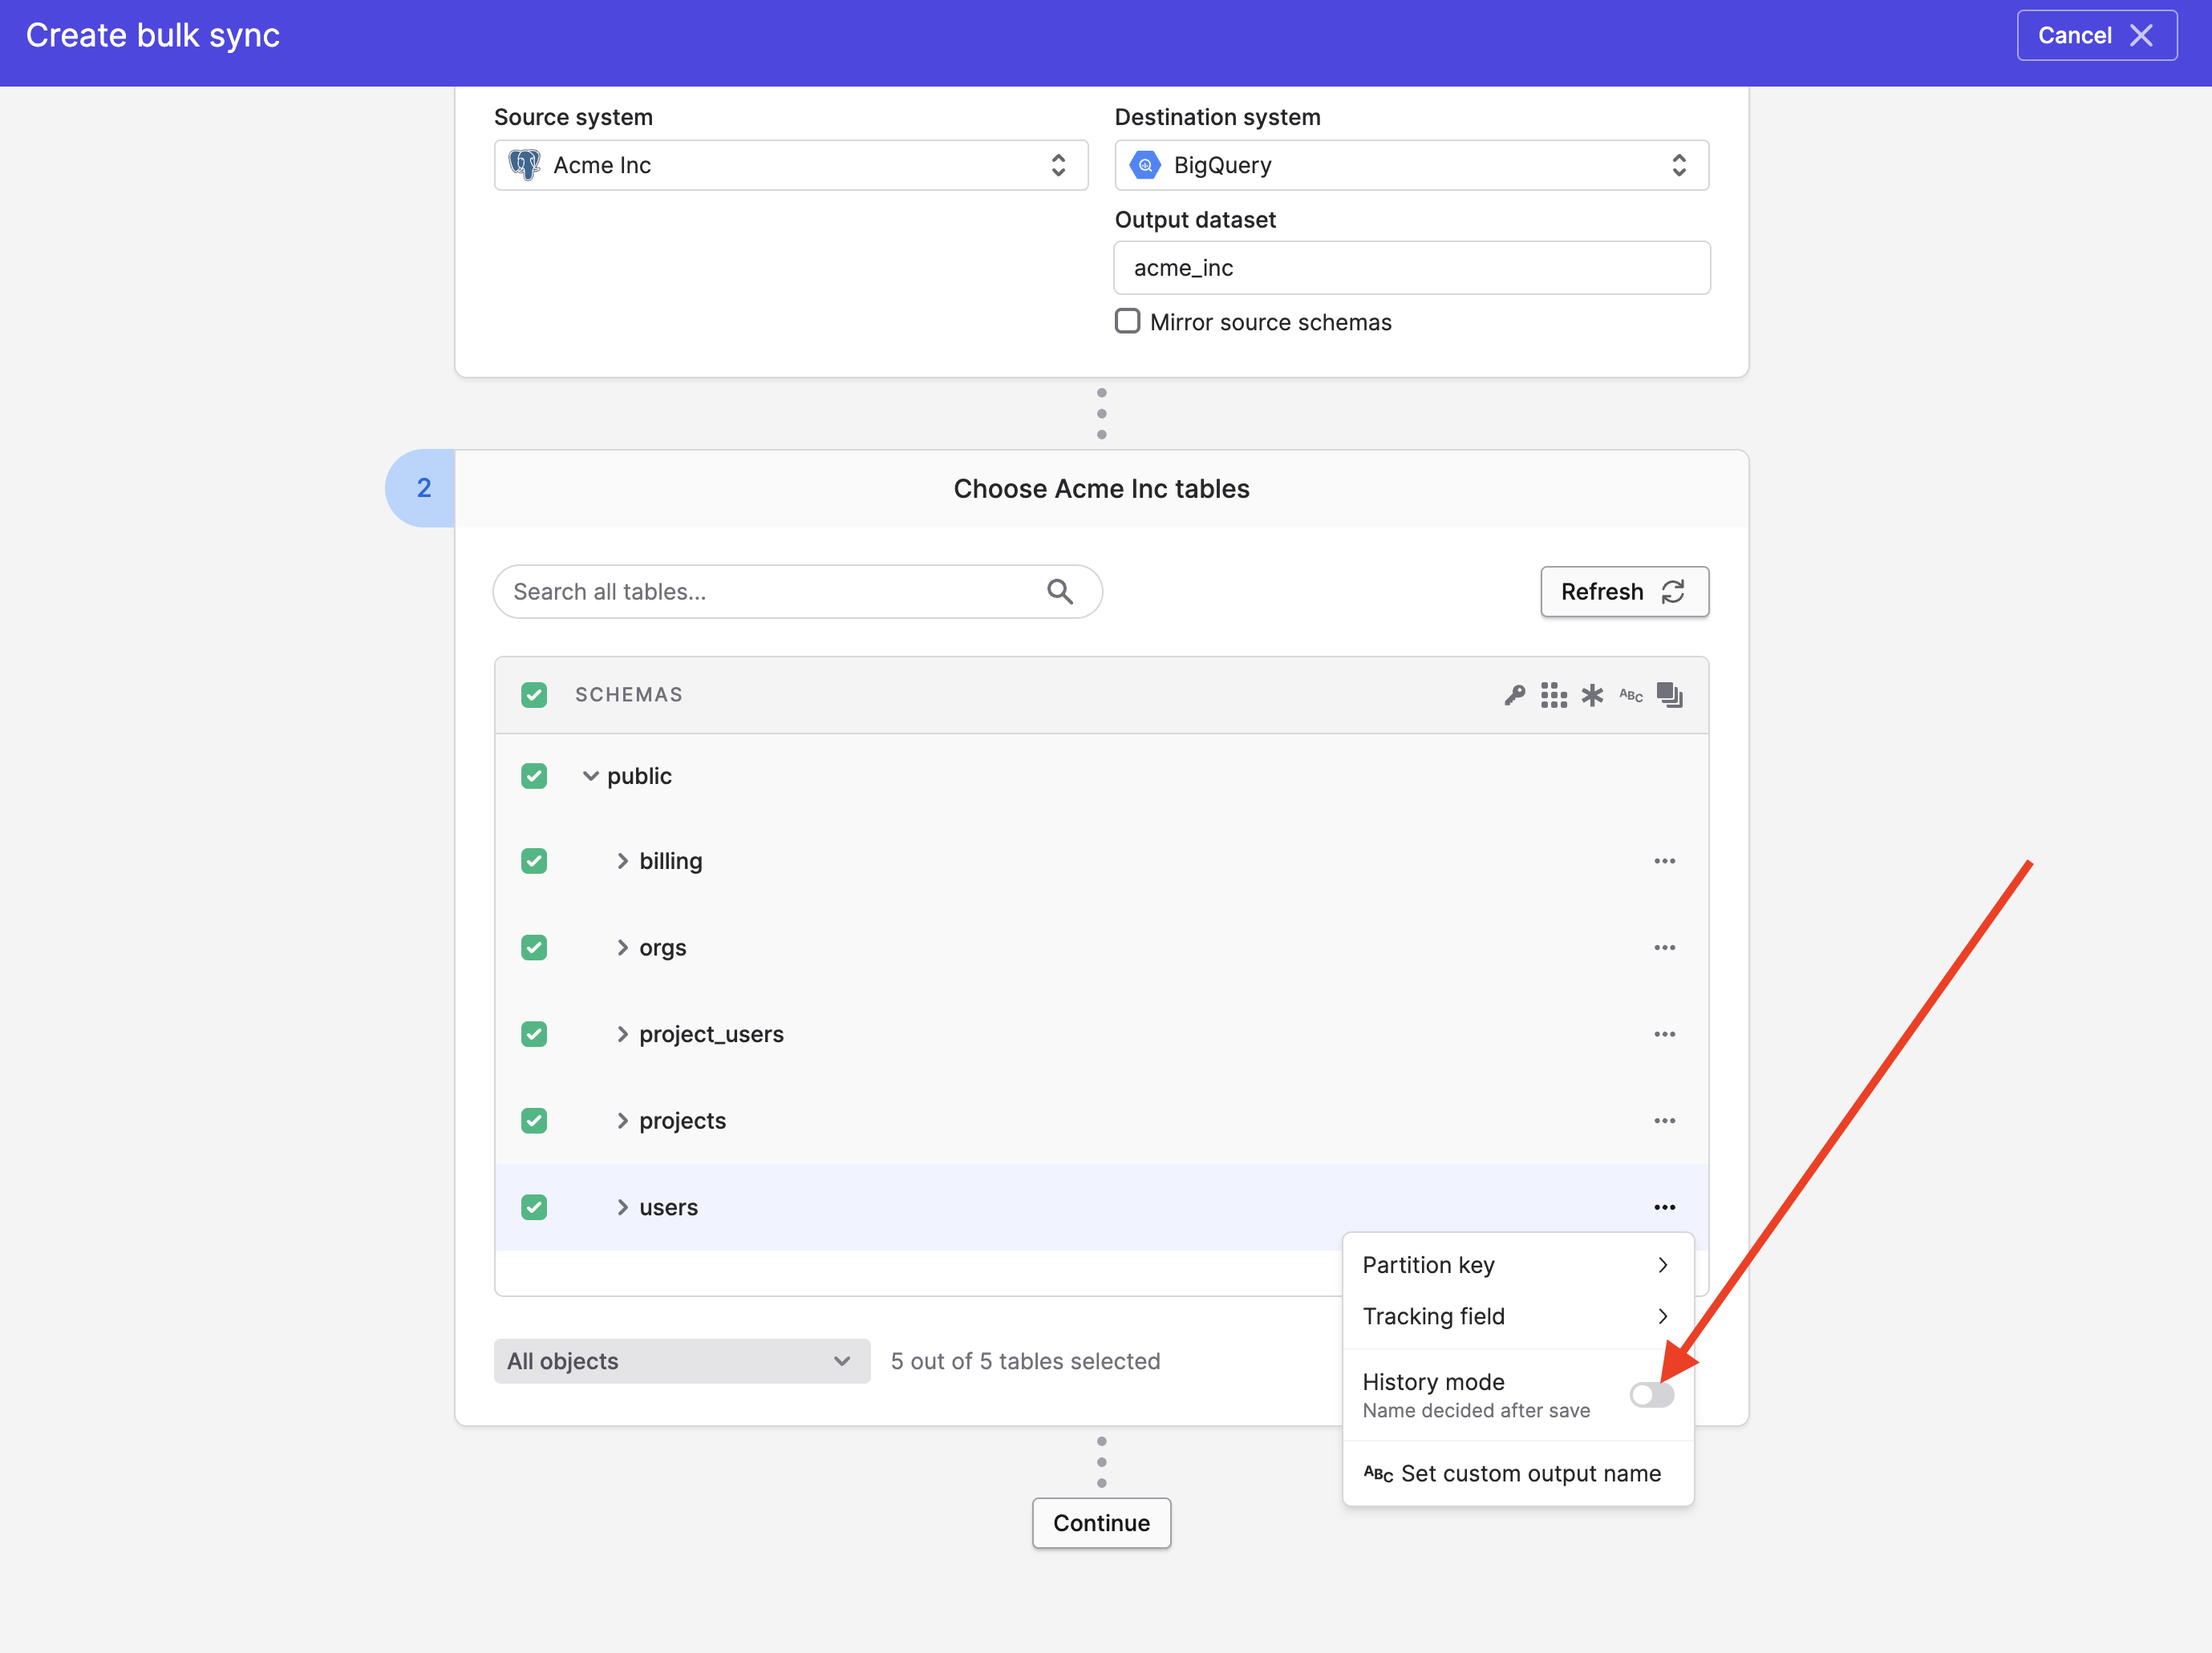This screenshot has height=1653, width=2212.
Task: Cancel the bulk sync creation
Action: tap(2096, 36)
